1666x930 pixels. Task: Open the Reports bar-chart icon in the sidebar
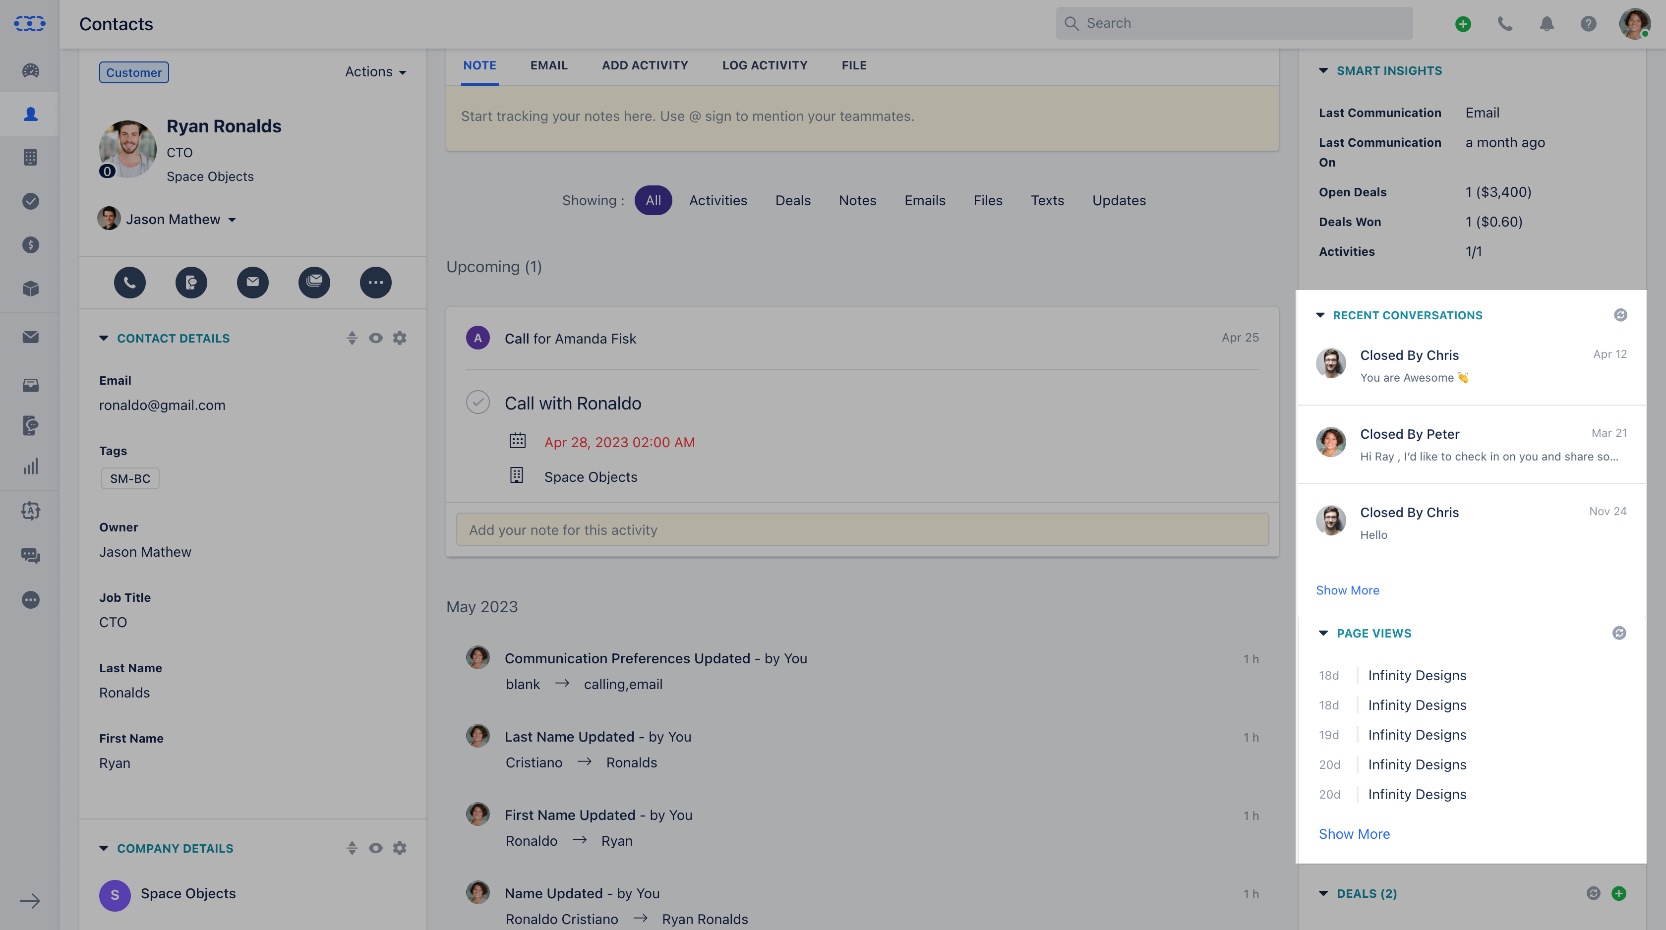click(30, 466)
